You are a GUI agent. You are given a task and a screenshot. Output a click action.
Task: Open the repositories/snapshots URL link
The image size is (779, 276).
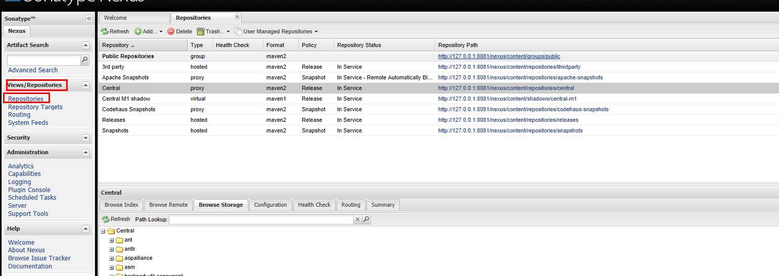(510, 130)
